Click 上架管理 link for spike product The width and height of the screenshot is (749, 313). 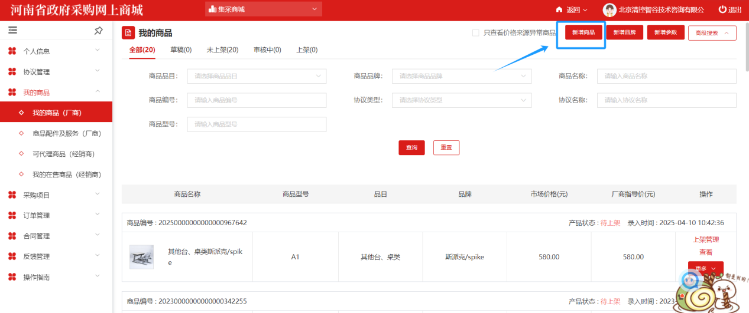point(706,240)
